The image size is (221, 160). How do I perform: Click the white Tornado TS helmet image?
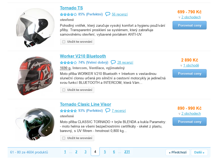coord(35,28)
